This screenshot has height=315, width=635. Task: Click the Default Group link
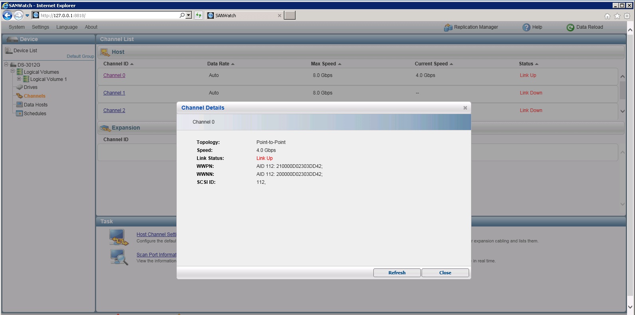tap(80, 56)
